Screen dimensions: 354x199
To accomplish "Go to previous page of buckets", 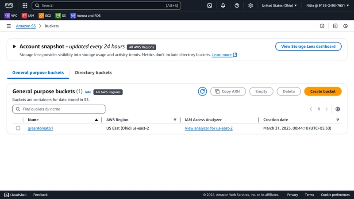I will pos(311,109).
